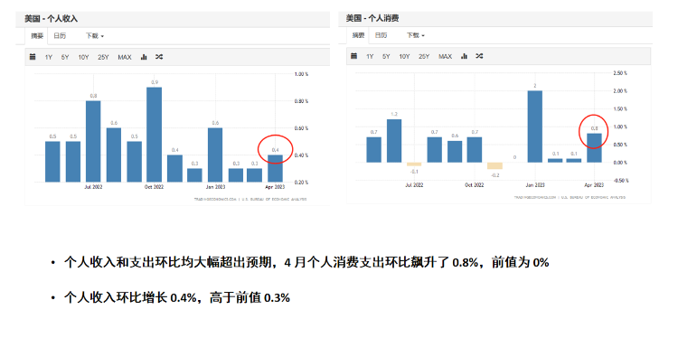678x347 pixels.
Task: Set consumption chart range to 25Y
Action: [424, 56]
